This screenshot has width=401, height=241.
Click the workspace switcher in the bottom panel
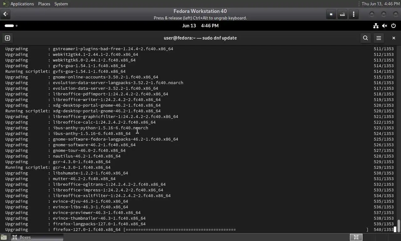click(x=356, y=237)
